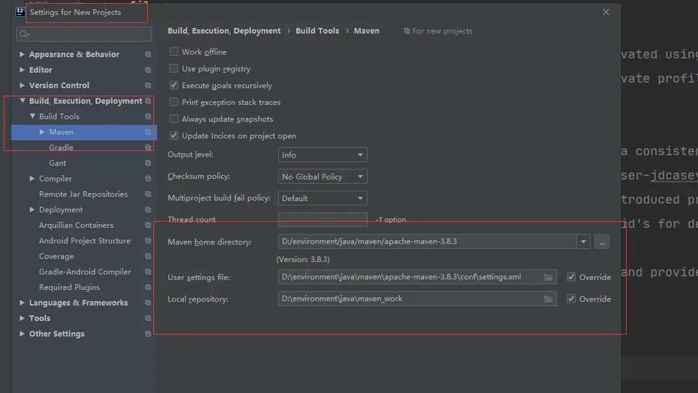Click project-level icon beside Required Plugins
Image resolution: width=698 pixels, height=393 pixels.
148,287
